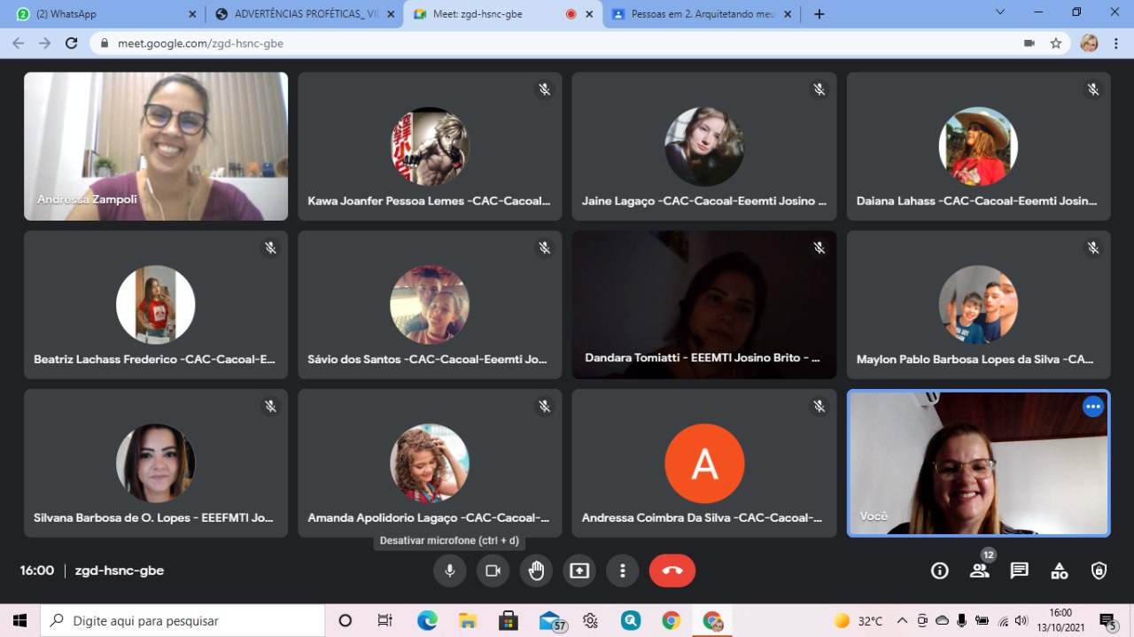Switch to the WhatsApp browser tab
1134x637 pixels.
(105, 14)
